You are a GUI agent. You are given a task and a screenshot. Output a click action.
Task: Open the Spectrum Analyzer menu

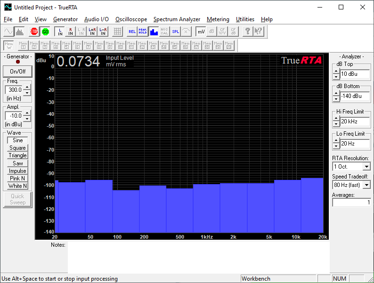tap(177, 19)
